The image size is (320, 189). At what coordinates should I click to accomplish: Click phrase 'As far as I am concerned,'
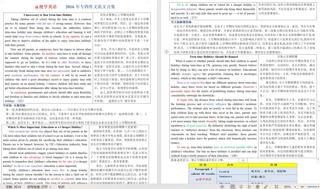tap(28, 166)
